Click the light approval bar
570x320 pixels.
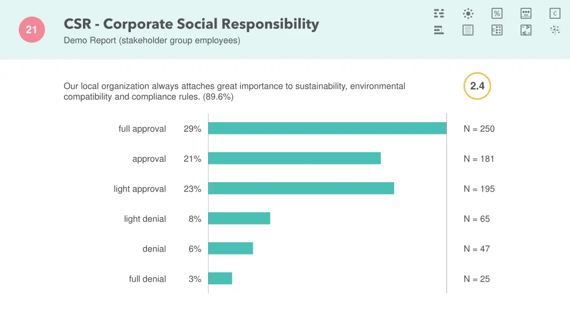point(301,188)
